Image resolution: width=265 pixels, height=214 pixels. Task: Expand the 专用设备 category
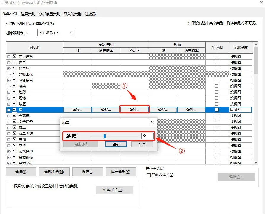[9, 57]
